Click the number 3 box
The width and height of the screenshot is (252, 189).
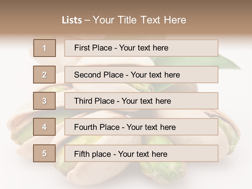(44, 101)
